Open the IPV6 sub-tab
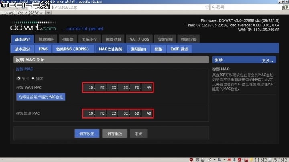Screen dimensions: 289x162 click(43, 49)
